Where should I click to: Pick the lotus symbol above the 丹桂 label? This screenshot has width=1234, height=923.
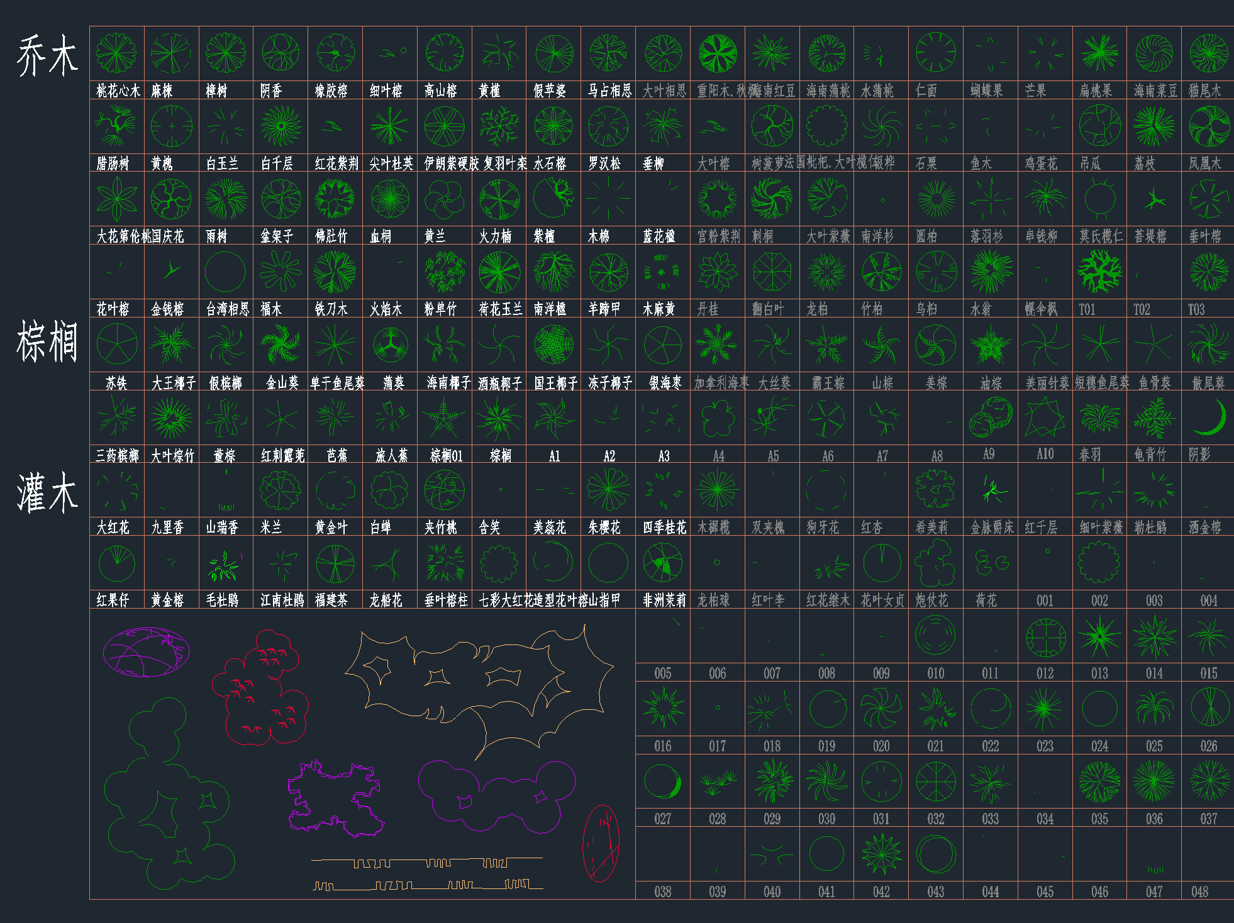coord(718,272)
